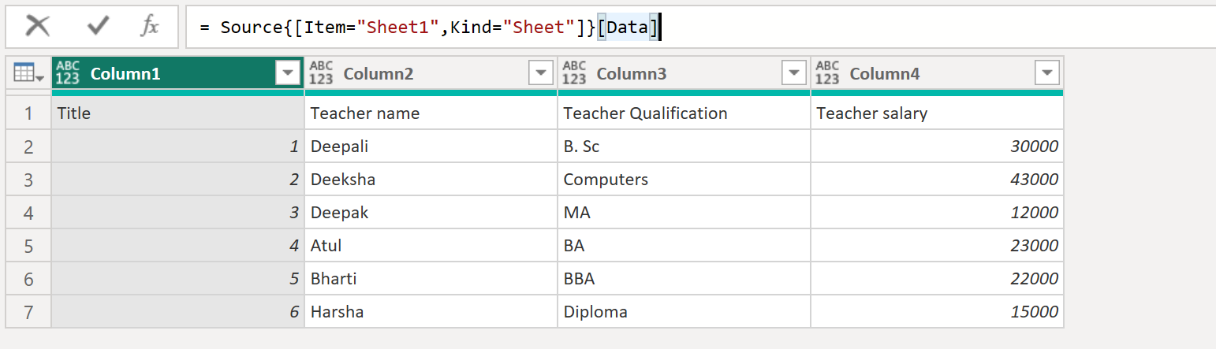Select row number 7
1216x349 pixels.
coord(28,312)
